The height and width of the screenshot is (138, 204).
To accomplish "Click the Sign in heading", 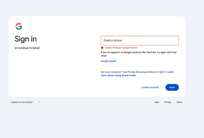I will 26,39.
